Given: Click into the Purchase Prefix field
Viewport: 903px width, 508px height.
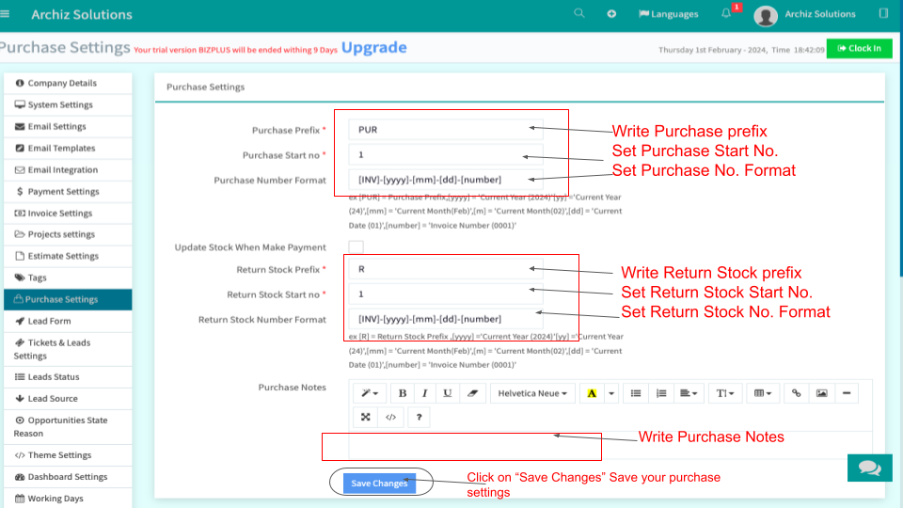Looking at the screenshot, I should (x=436, y=130).
